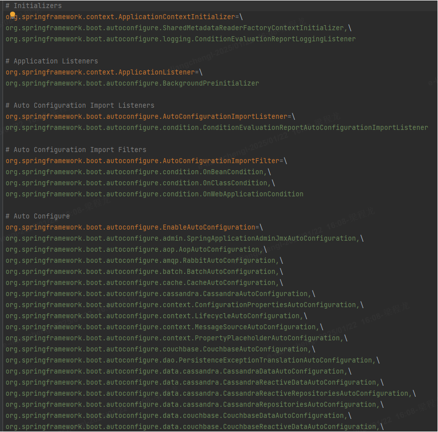Place cursor on SharedMetadataReaderFactoryContextInitializer class name
Viewport: 438px width, 432px height.
(x=253, y=28)
